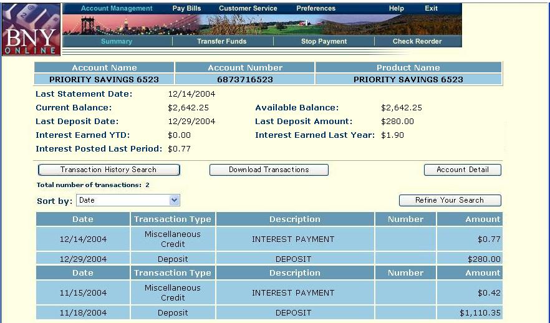Image resolution: width=550 pixels, height=323 pixels.
Task: Open the Check Reorder tab
Action: (x=417, y=42)
